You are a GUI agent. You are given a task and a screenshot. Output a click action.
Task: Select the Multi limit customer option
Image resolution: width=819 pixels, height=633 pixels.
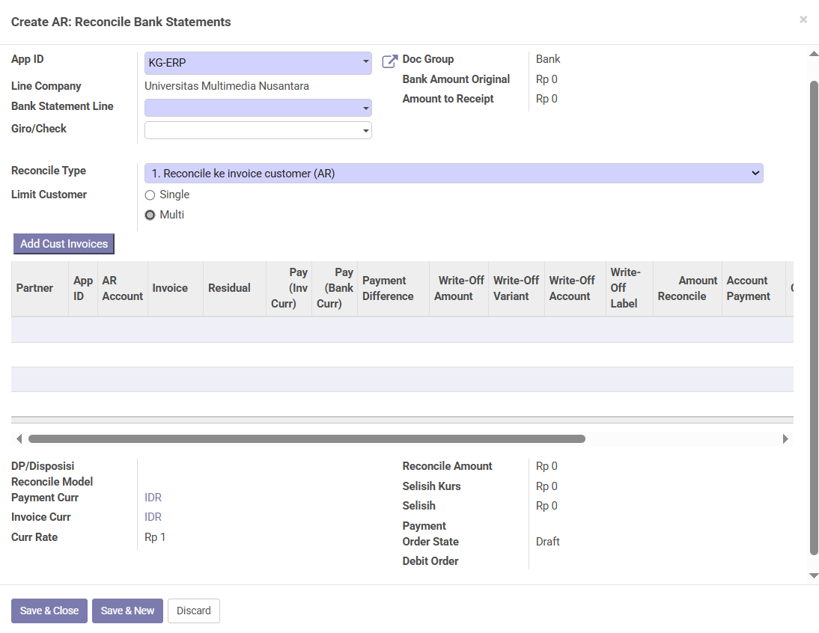[x=150, y=215]
